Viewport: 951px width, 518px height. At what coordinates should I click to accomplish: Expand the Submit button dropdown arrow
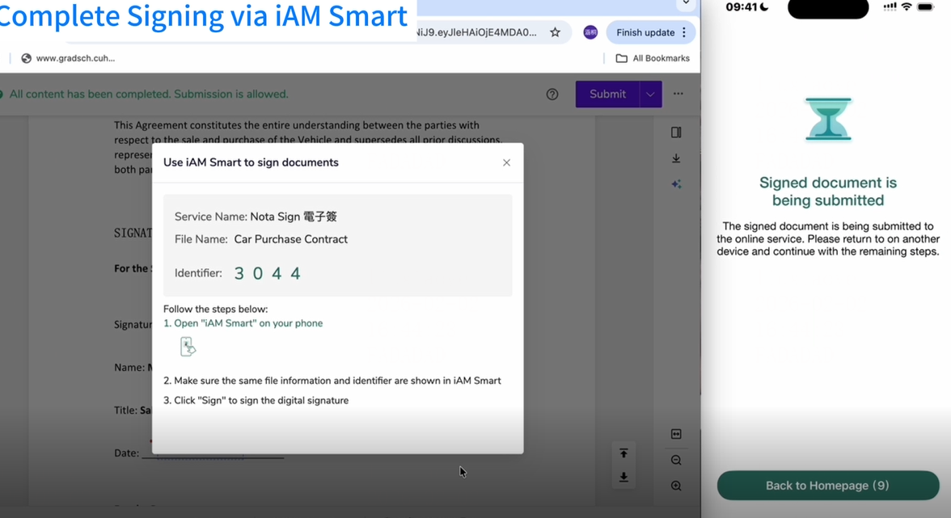650,95
